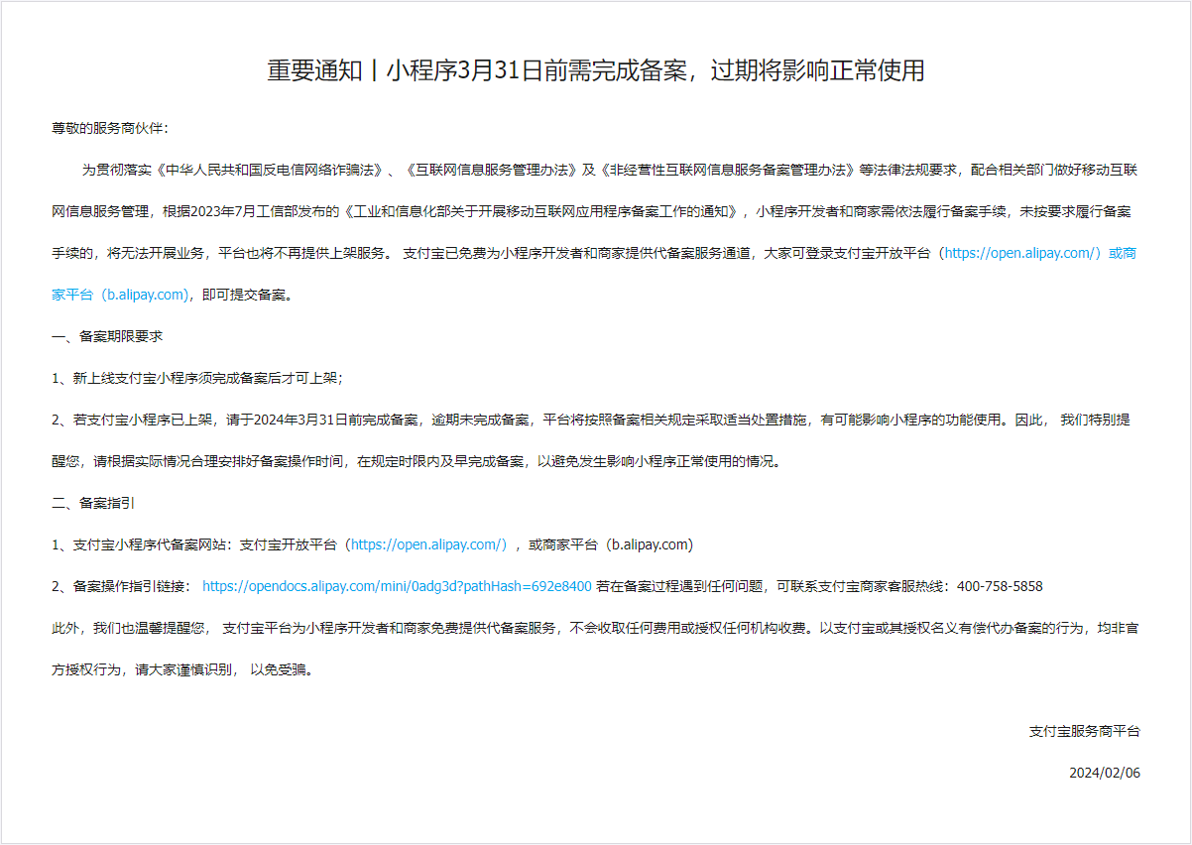
Task: Click the hotline number 400-758-5858
Action: (x=1000, y=586)
